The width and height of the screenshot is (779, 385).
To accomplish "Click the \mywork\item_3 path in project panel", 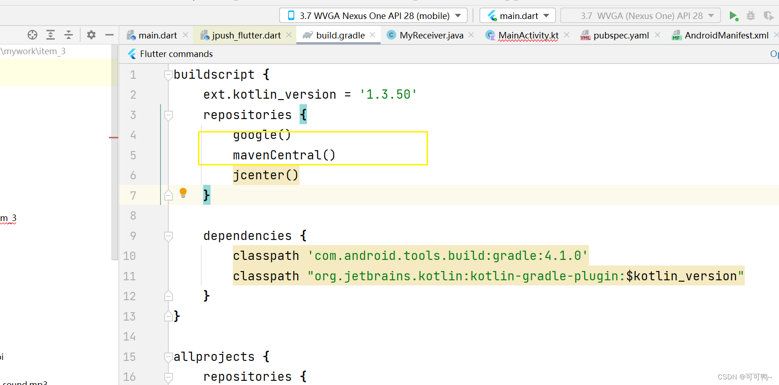I will tap(33, 51).
